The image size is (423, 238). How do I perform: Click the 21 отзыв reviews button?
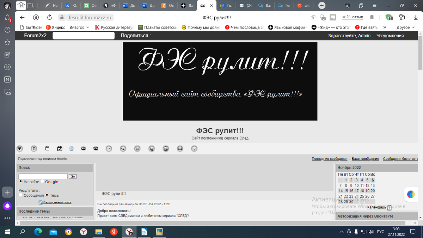click(x=352, y=17)
